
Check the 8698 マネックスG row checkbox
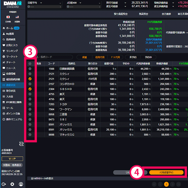(x=30, y=135)
